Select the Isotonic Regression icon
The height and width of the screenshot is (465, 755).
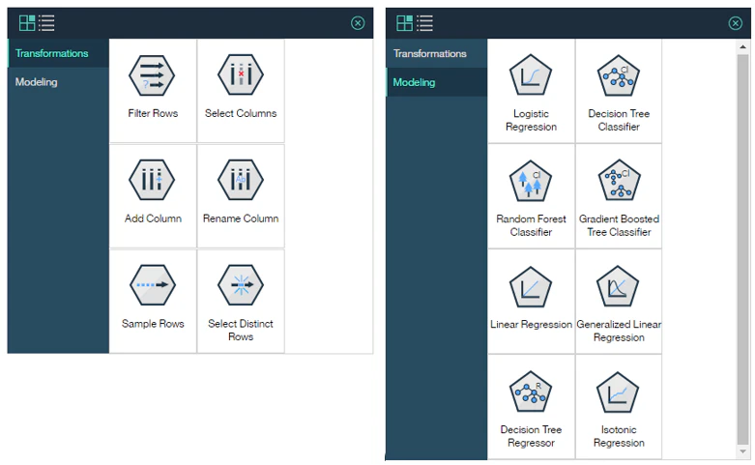click(x=618, y=392)
